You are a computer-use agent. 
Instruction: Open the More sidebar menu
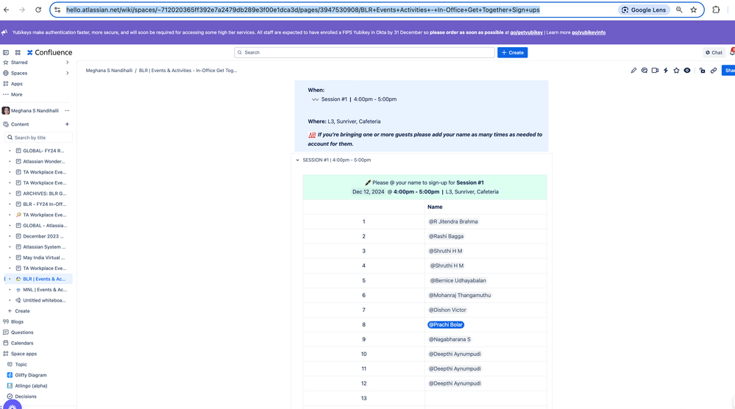16,95
